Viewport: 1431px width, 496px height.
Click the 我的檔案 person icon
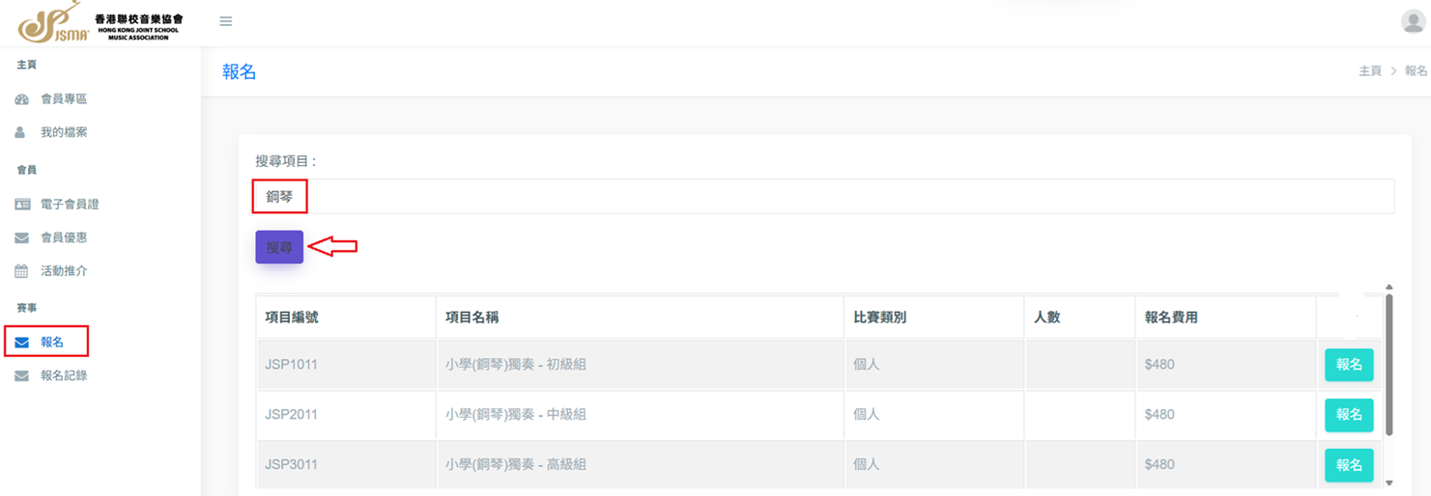click(20, 132)
